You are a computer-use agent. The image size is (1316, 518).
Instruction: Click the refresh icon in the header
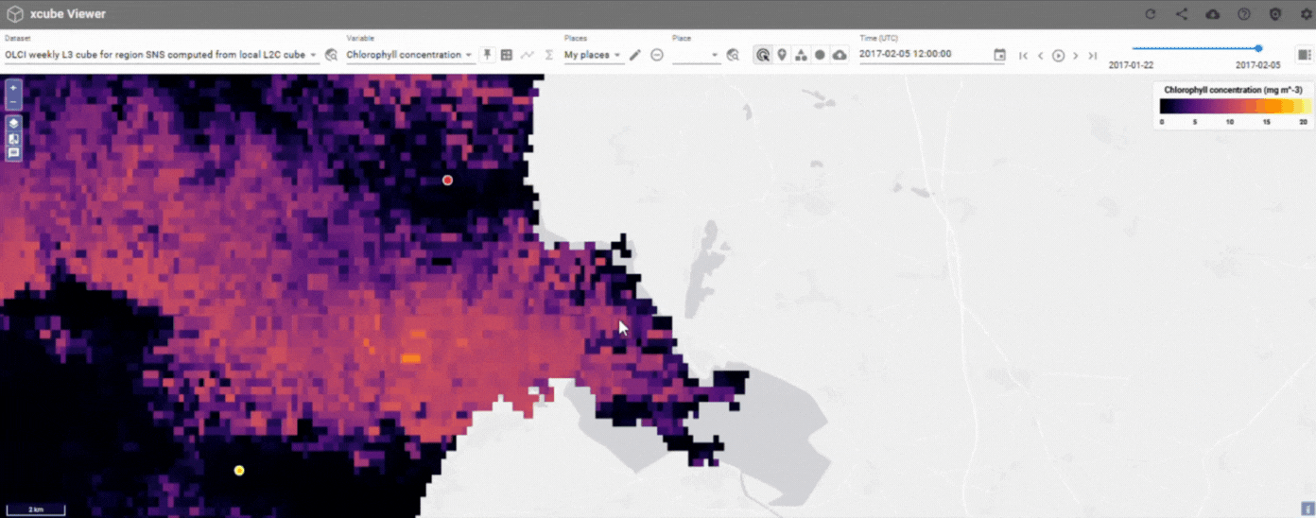click(1150, 14)
